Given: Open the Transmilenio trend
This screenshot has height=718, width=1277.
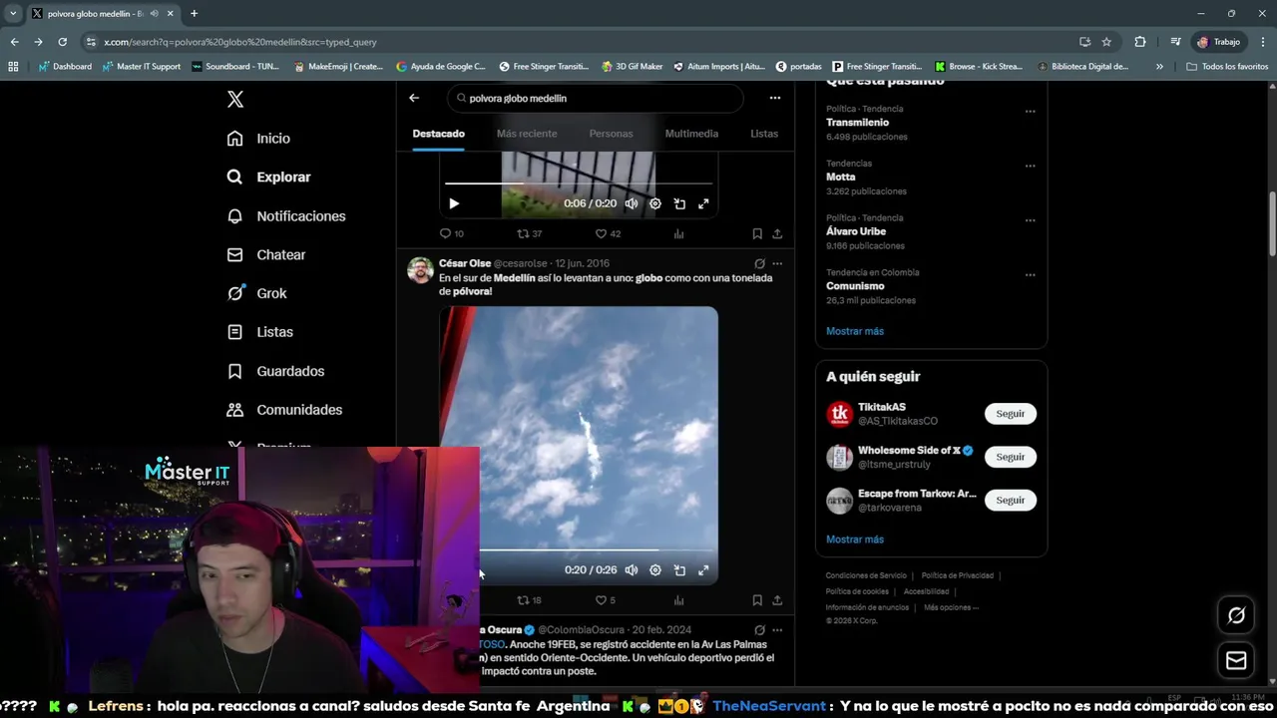Looking at the screenshot, I should pos(857,123).
